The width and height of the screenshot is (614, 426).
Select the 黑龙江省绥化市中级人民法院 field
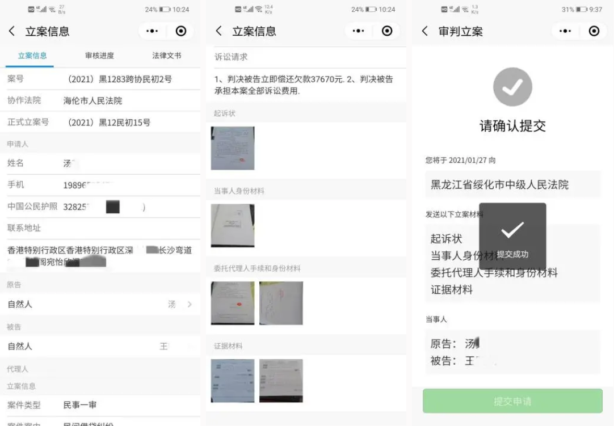512,184
